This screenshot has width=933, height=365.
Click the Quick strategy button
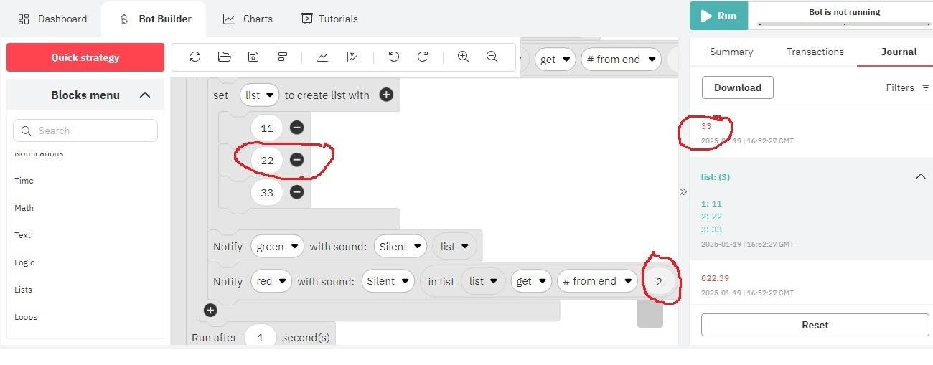pos(85,57)
